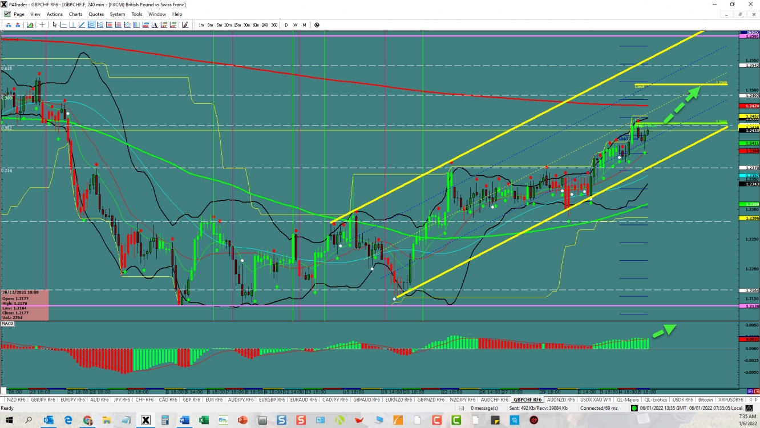The height and width of the screenshot is (428, 760).
Task: Switch to the AUDNZD RF6 tab
Action: pos(561,399)
